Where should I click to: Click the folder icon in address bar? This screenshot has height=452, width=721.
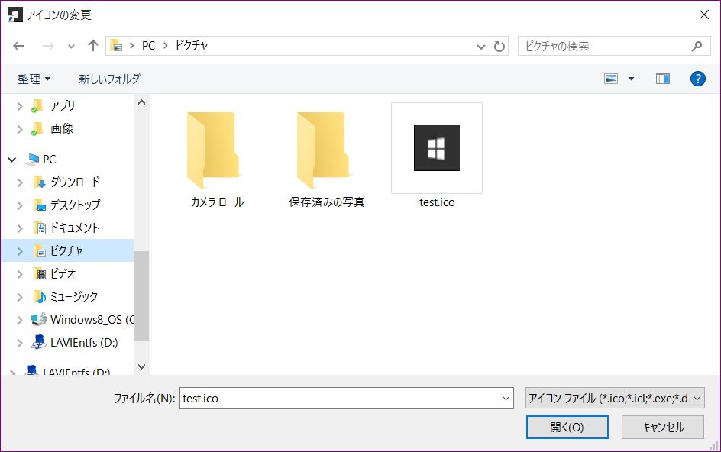point(116,46)
